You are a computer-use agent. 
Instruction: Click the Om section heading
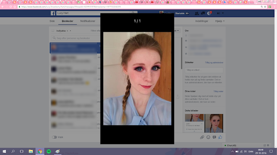point(187,31)
